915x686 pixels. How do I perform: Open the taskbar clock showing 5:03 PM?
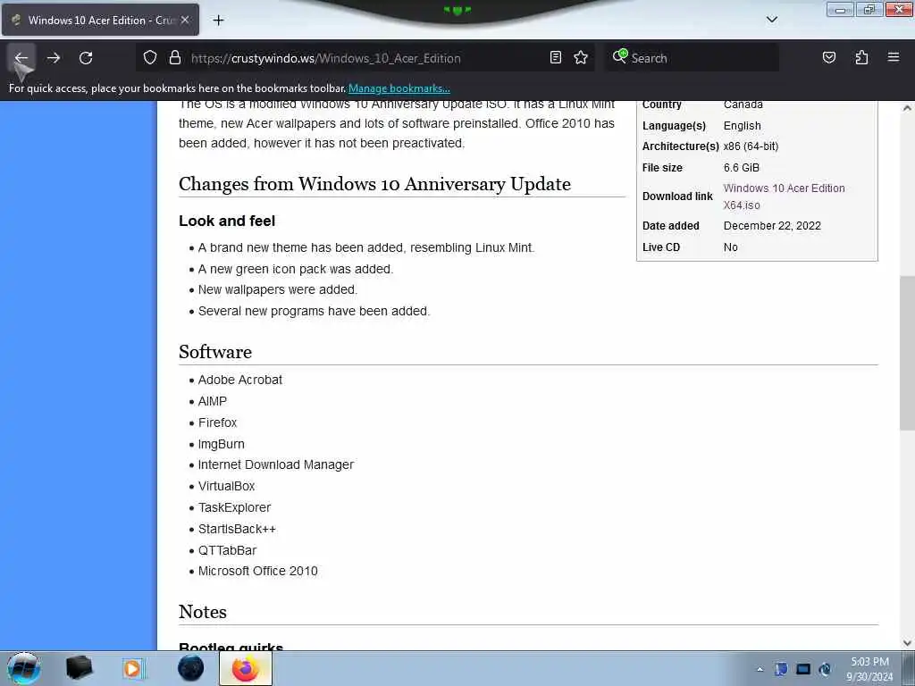(869, 669)
